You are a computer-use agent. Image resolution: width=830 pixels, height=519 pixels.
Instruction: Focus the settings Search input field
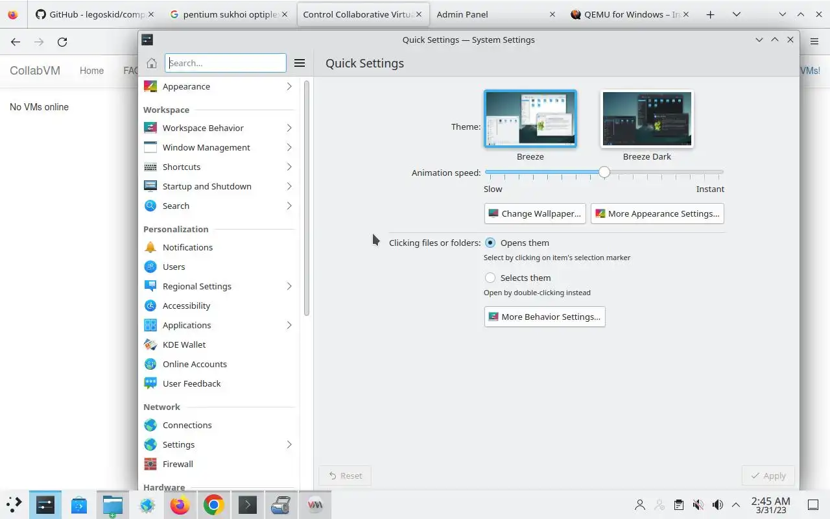[226, 63]
